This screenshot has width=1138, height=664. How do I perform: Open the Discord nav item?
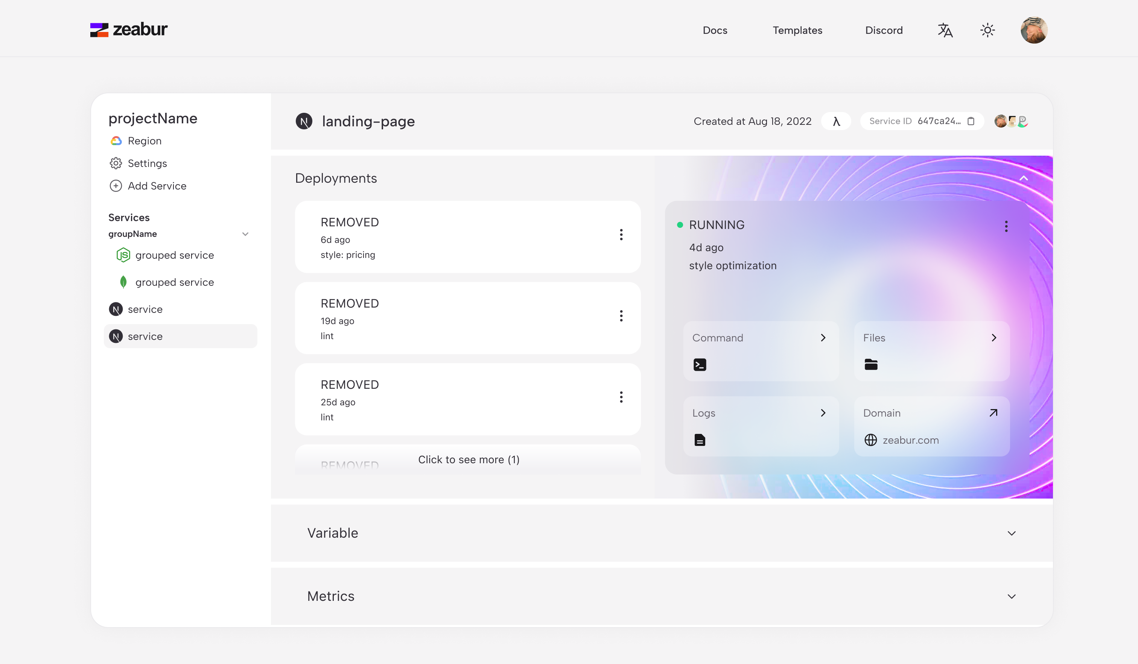point(884,30)
